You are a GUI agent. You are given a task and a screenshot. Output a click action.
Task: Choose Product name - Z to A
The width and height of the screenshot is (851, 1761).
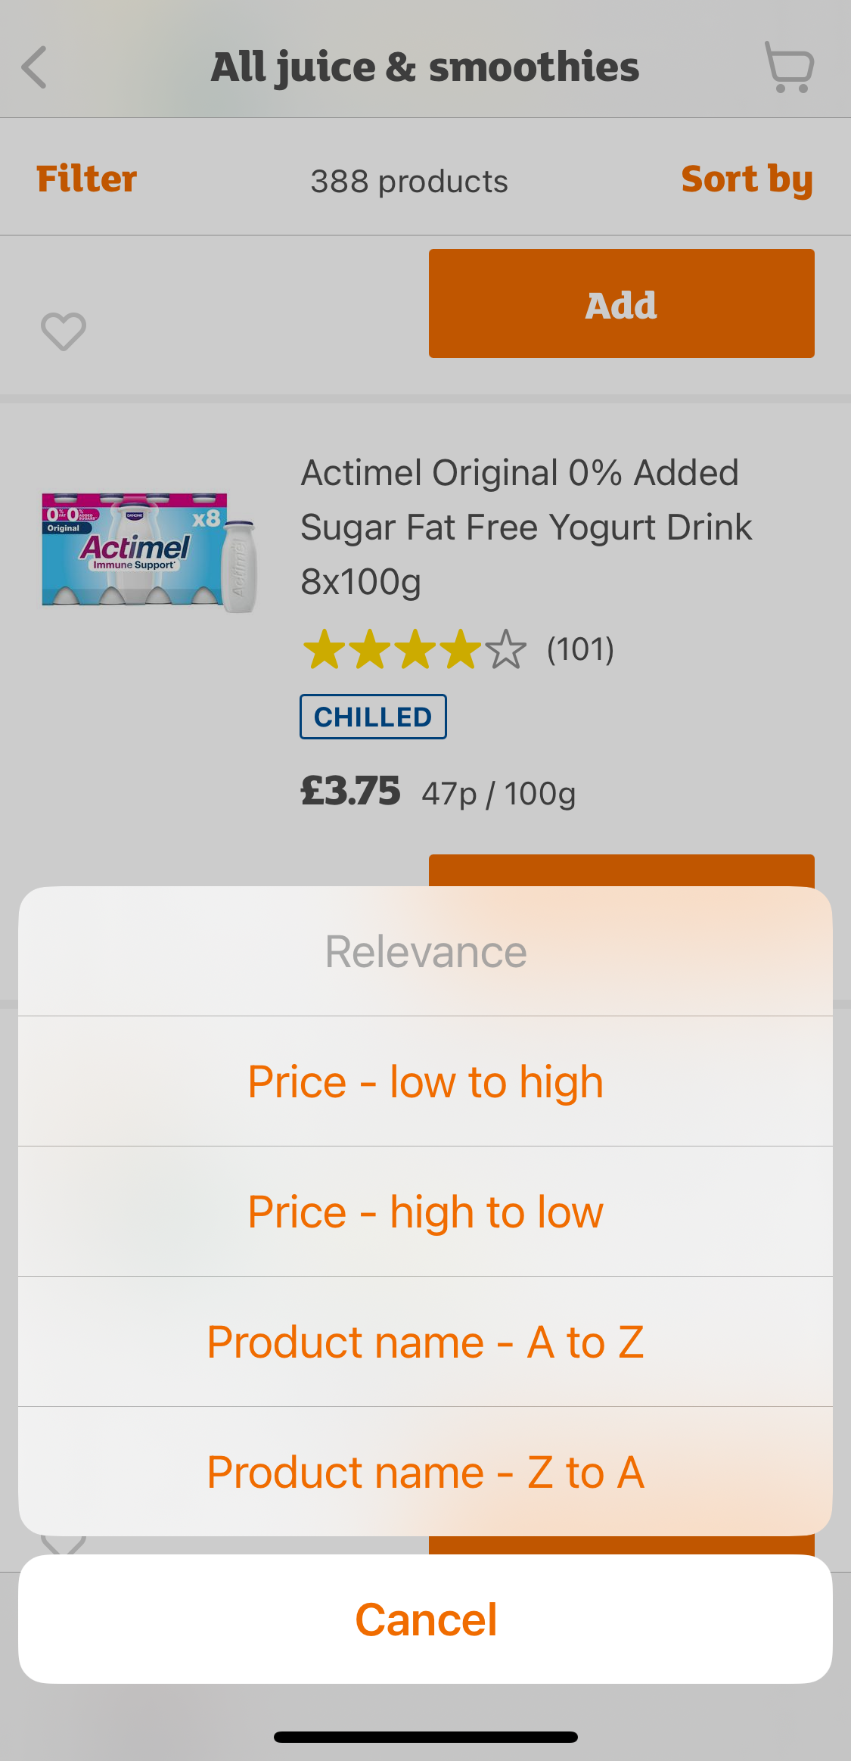click(x=425, y=1472)
